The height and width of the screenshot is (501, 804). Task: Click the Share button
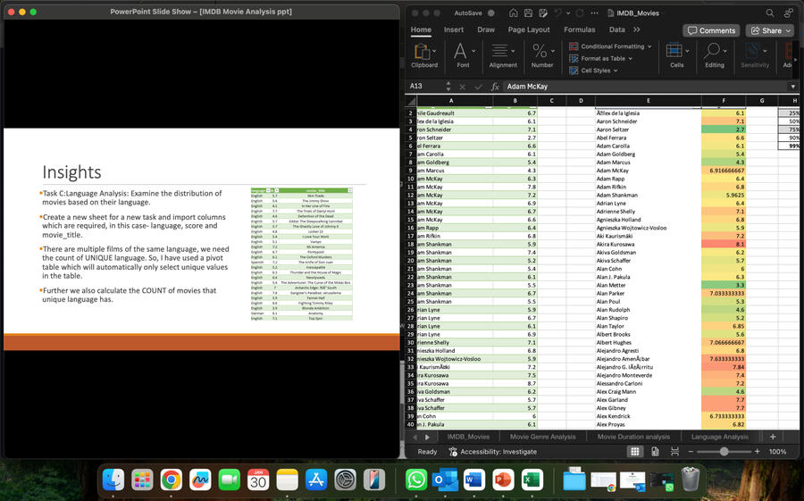[769, 30]
